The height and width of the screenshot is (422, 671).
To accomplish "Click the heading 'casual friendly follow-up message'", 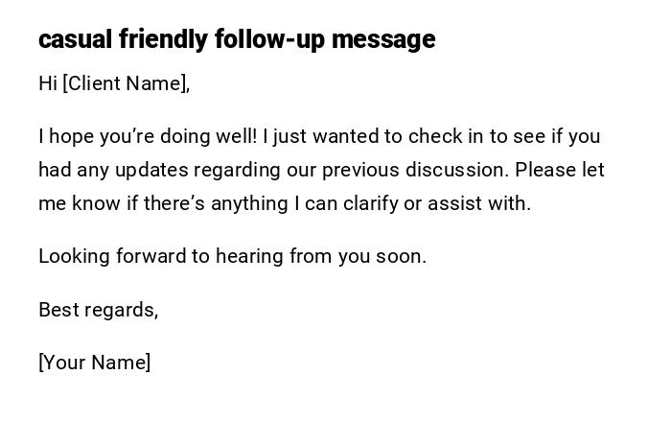I will pos(237,39).
